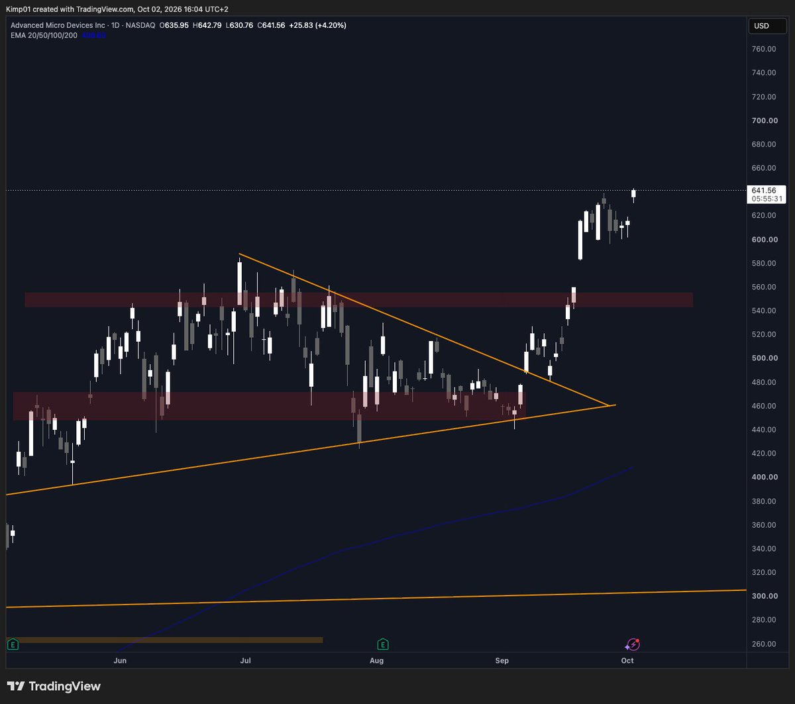This screenshot has width=795, height=704.
Task: Click the H642.79 high value
Action: [x=206, y=25]
